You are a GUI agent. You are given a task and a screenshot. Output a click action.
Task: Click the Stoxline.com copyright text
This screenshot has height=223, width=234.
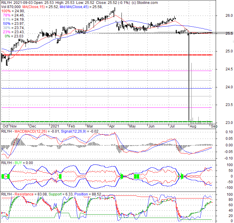tap(145, 3)
